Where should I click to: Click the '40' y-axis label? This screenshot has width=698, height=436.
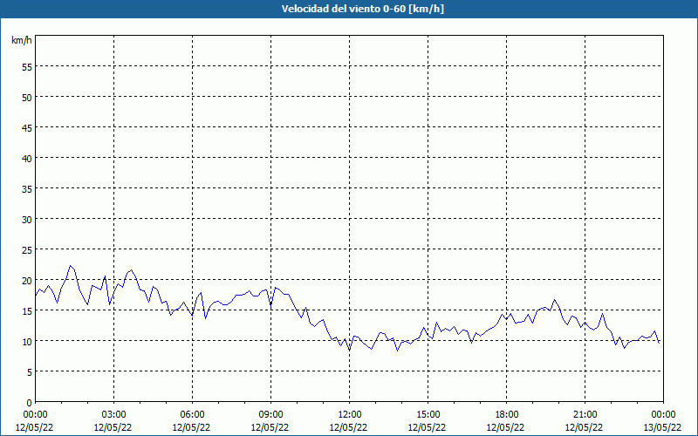coord(27,159)
